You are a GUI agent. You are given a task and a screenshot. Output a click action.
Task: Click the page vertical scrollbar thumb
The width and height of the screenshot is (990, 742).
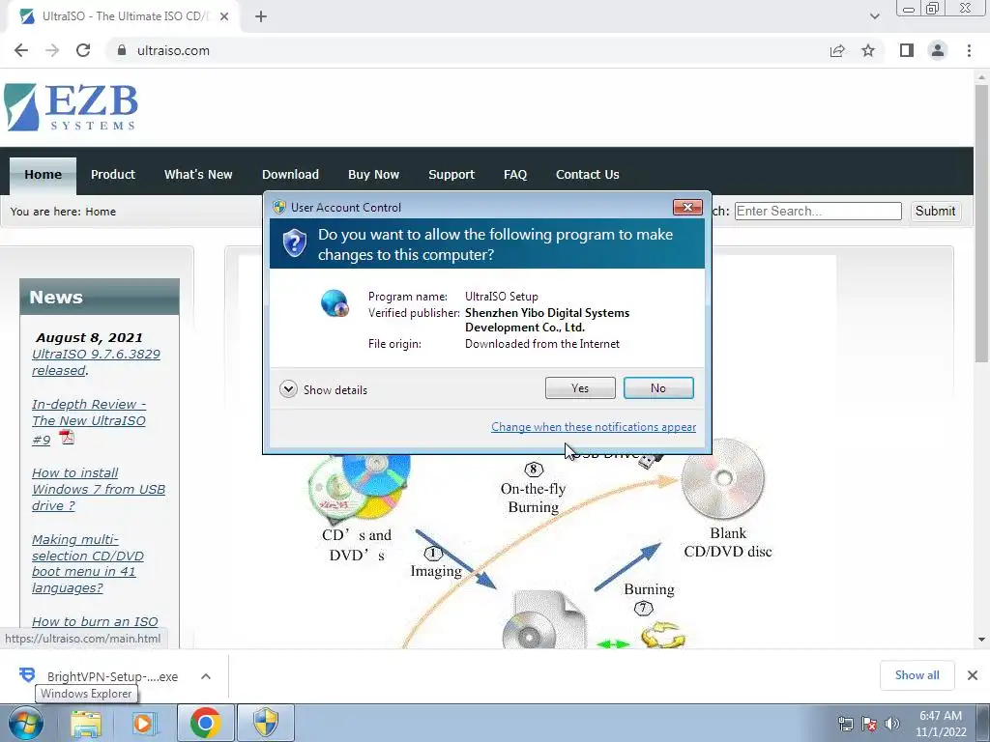click(x=981, y=224)
